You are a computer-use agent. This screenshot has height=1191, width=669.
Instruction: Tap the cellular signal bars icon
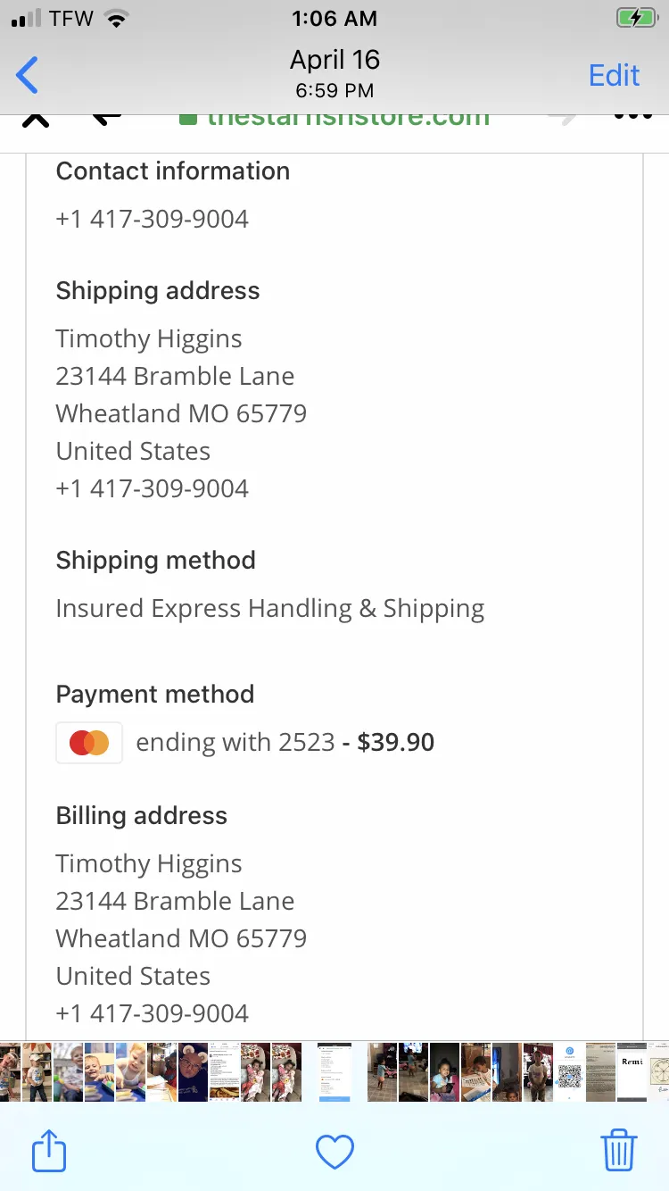tap(26, 19)
